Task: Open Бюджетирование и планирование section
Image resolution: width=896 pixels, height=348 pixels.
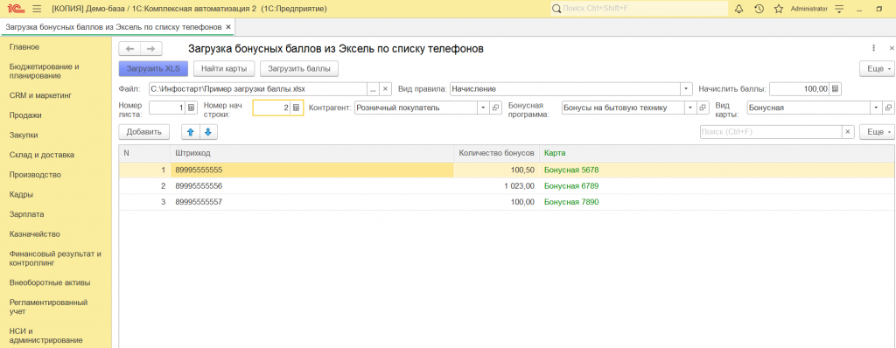Action: [x=45, y=71]
